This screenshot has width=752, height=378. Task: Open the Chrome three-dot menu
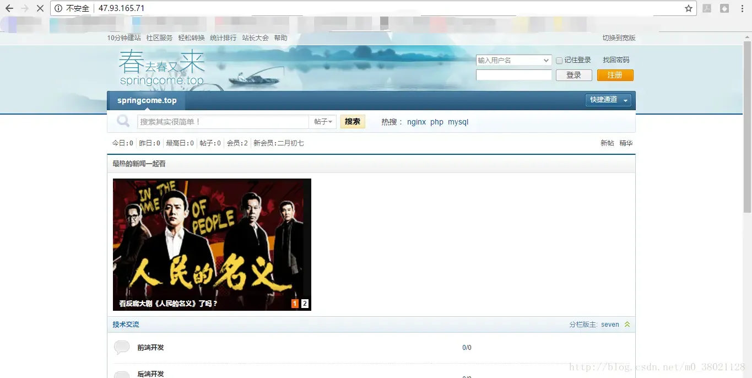(x=741, y=8)
